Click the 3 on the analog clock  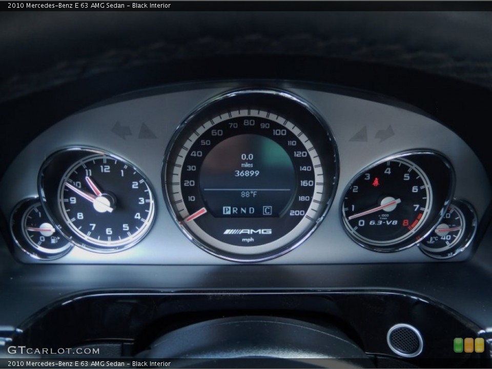pos(141,201)
